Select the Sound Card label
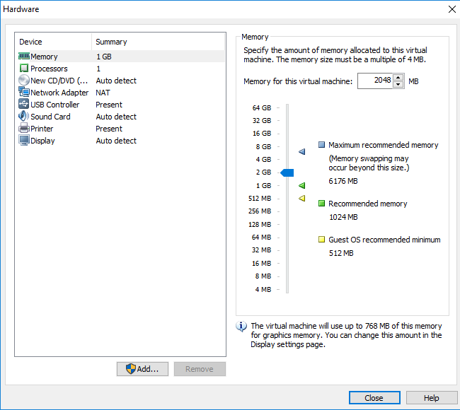Image resolution: width=460 pixels, height=410 pixels. pyautogui.click(x=50, y=117)
